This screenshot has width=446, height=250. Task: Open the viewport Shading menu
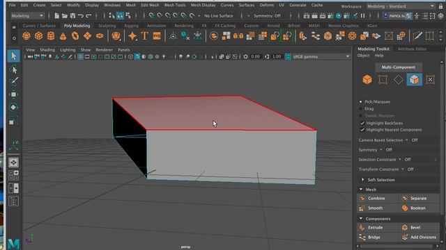47,49
